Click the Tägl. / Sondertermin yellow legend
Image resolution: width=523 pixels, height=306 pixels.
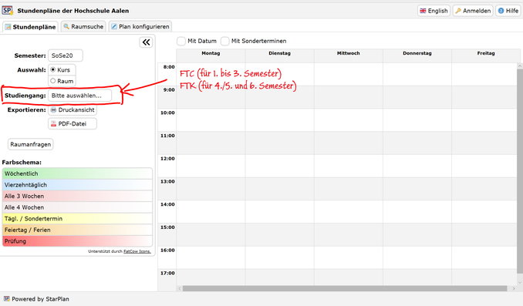pos(77,219)
